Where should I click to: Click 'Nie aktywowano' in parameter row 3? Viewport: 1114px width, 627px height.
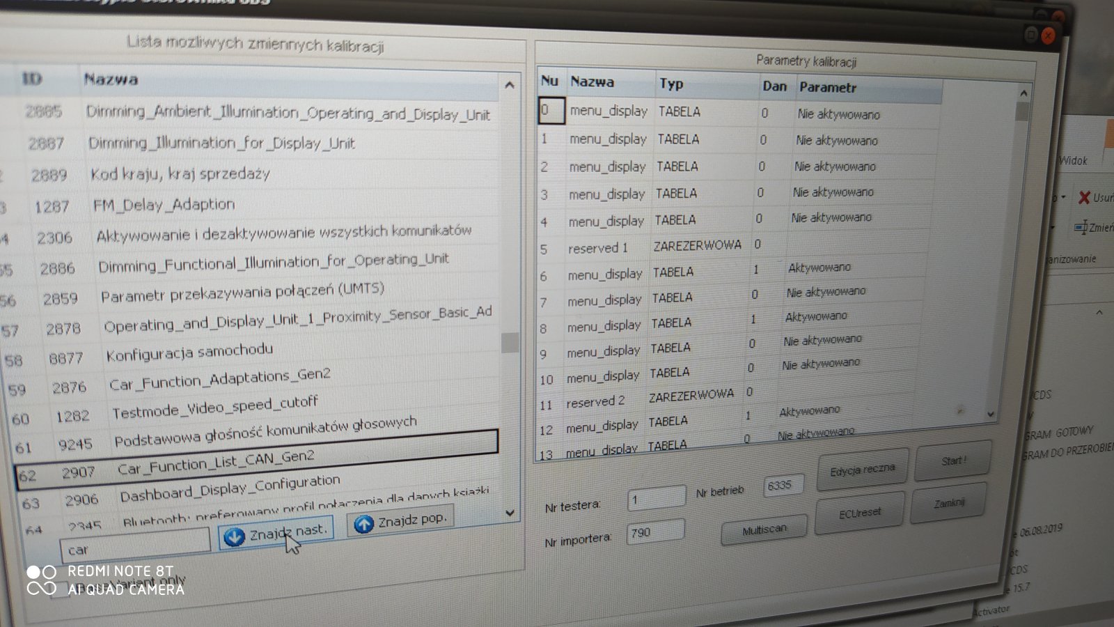tap(833, 192)
